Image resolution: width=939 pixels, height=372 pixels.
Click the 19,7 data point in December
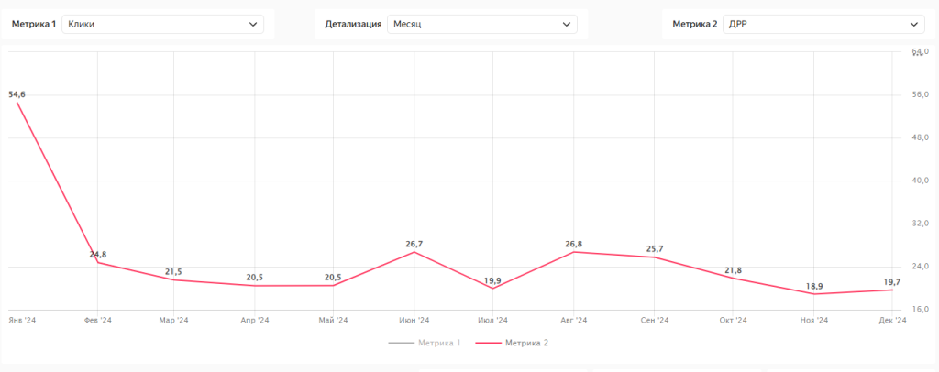tap(892, 290)
